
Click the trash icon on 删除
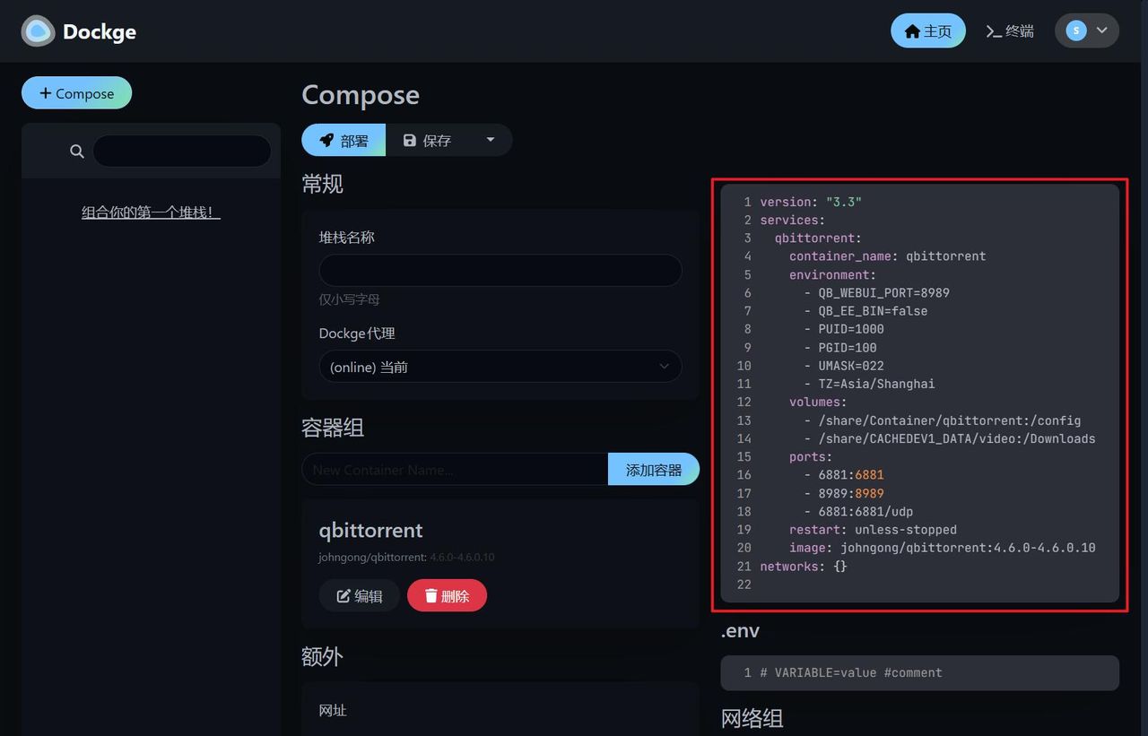[x=430, y=595]
